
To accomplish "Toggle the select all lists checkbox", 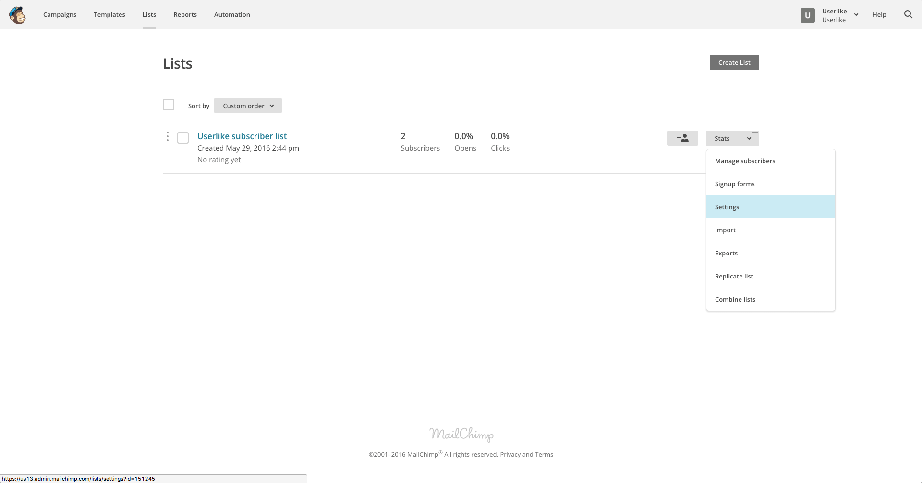I will (x=169, y=105).
